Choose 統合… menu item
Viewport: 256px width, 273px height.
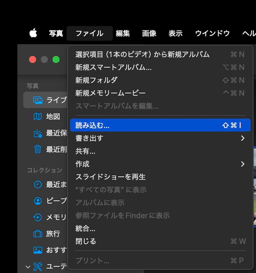coord(160,229)
